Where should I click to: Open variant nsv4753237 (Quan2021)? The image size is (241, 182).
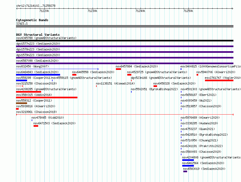pos(198,129)
